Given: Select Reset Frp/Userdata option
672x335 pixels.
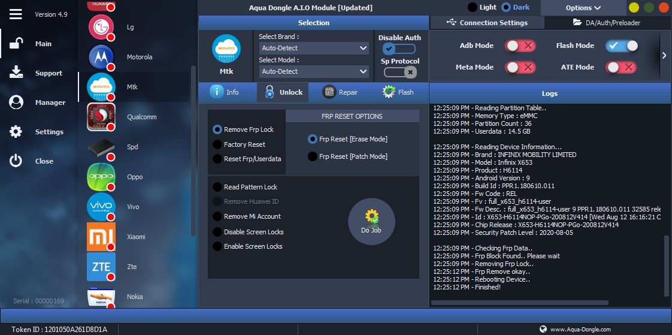Looking at the screenshot, I should (247, 159).
